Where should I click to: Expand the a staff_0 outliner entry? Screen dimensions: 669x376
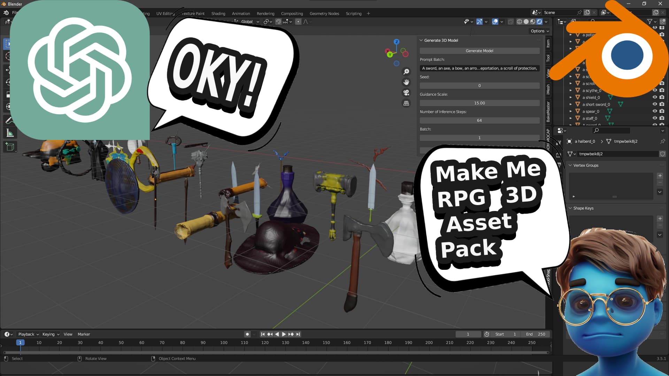click(570, 118)
